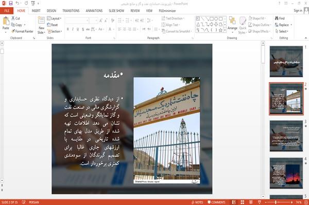Toggle Bold formatting
This screenshot has height=205, width=309.
pos(68,29)
